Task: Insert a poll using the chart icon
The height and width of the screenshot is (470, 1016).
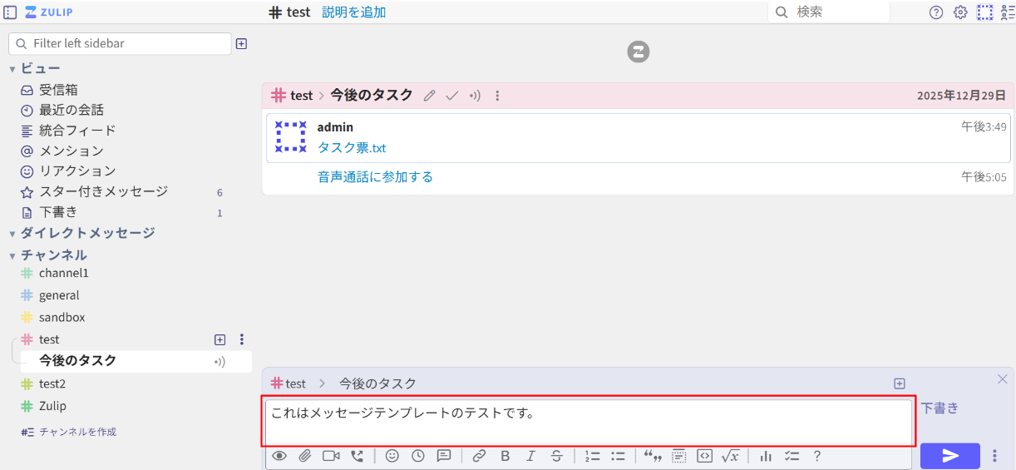Action: click(x=766, y=456)
